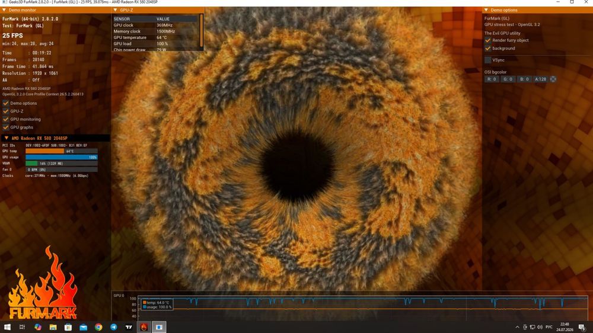
Task: Open Task View in the taskbar
Action: point(23,327)
